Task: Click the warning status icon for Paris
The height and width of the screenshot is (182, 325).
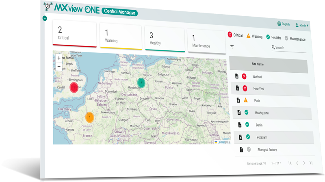Action: tap(246, 100)
